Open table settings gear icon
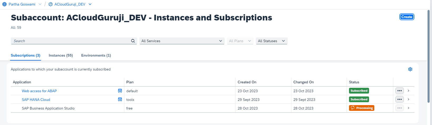Viewport: 432px width, 125px height. pos(410,69)
